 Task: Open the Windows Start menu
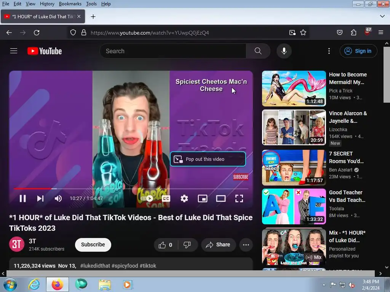(x=10, y=284)
